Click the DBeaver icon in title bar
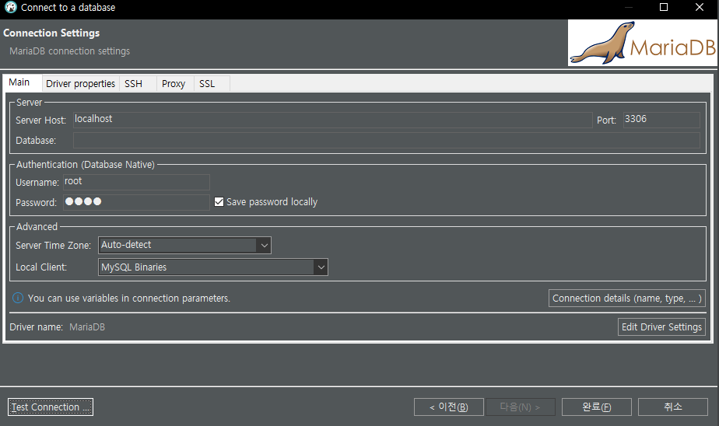 pyautogui.click(x=11, y=7)
